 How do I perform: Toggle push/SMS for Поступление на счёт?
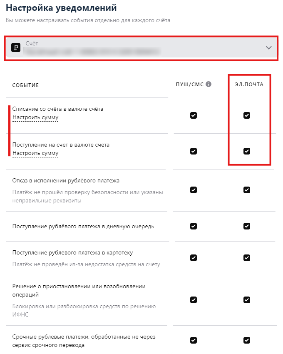coord(194,151)
